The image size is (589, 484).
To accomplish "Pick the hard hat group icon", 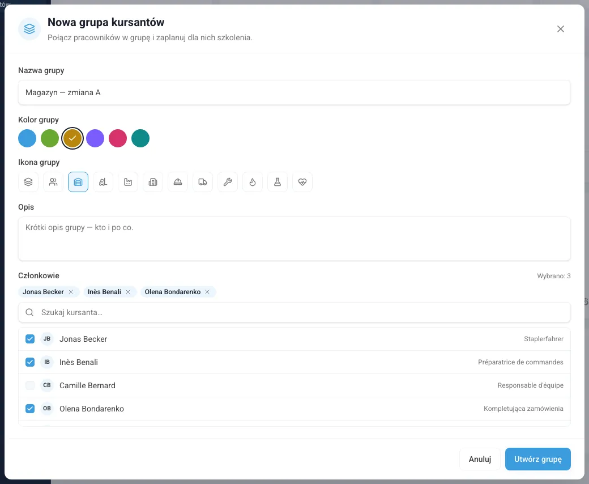I will pyautogui.click(x=178, y=182).
